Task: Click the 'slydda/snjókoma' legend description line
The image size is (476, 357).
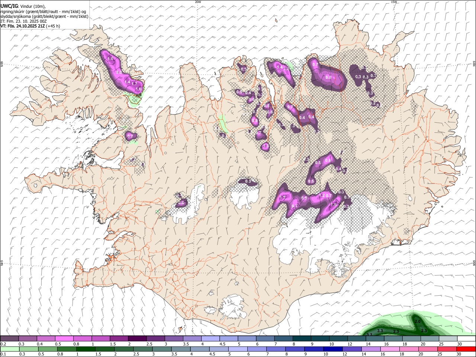Action: (x=44, y=16)
